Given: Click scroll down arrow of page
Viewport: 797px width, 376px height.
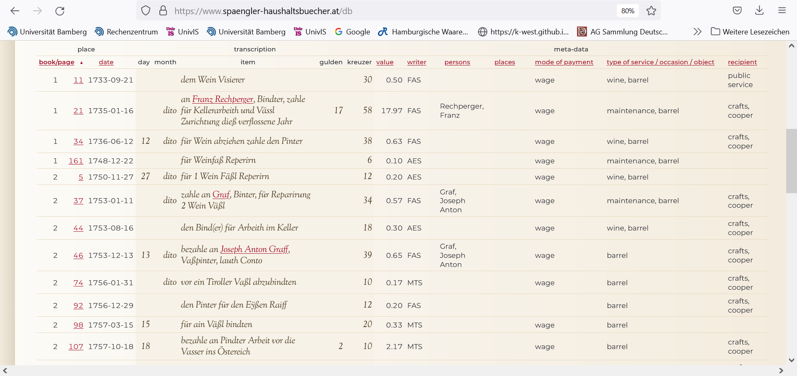Looking at the screenshot, I should 791,360.
